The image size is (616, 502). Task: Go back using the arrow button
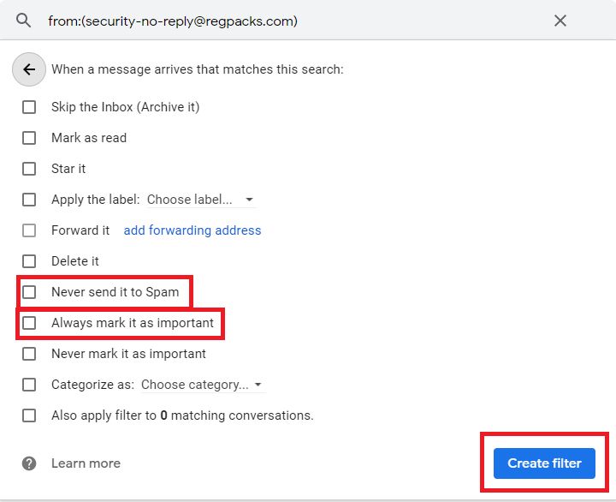tap(29, 69)
